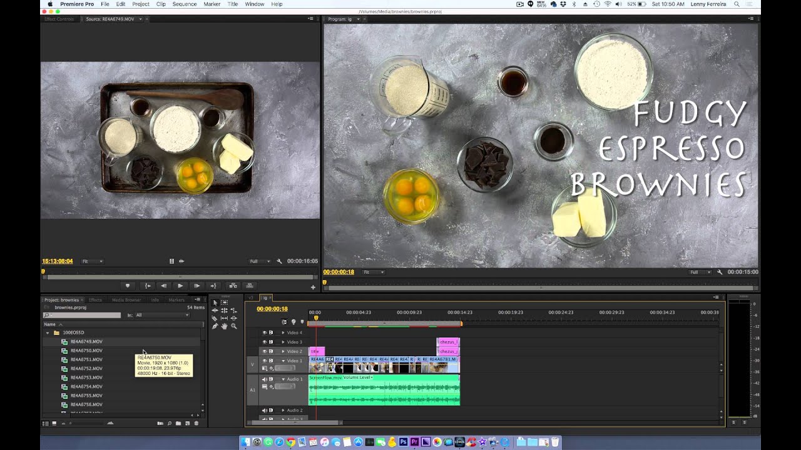The width and height of the screenshot is (801, 450).
Task: Switch to the Media Browser tab
Action: 126,300
